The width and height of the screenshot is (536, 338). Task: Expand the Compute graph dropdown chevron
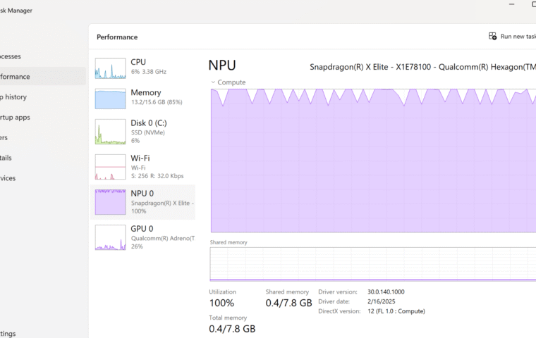coord(213,82)
